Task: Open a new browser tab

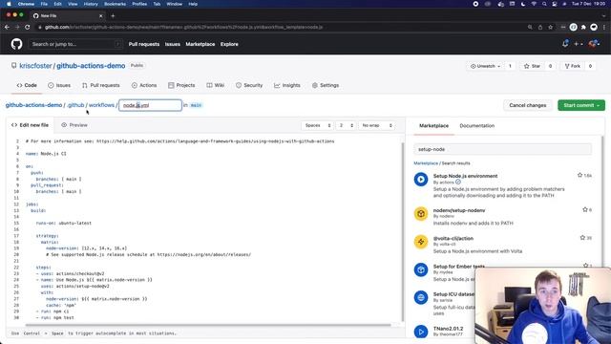Action: coord(113,15)
